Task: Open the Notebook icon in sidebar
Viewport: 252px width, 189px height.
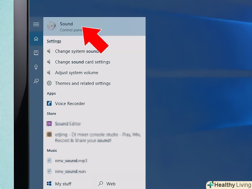Action: coord(36,53)
